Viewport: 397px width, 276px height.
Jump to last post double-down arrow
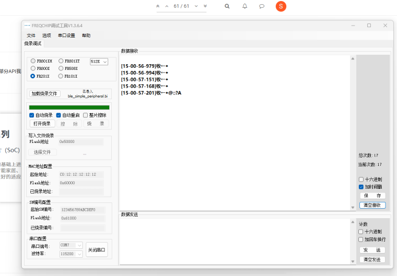tap(205, 6)
